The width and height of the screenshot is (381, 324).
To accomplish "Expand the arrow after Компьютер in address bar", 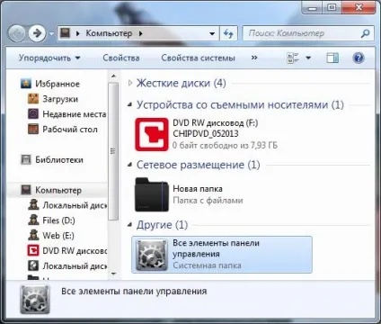I will (x=140, y=33).
